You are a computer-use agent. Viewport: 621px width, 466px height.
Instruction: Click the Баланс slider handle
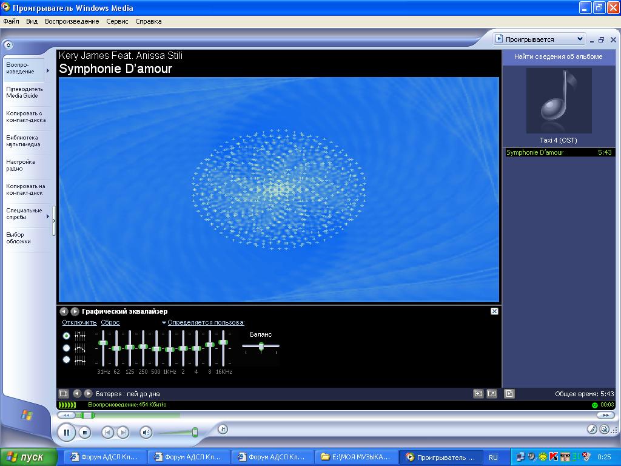click(261, 346)
